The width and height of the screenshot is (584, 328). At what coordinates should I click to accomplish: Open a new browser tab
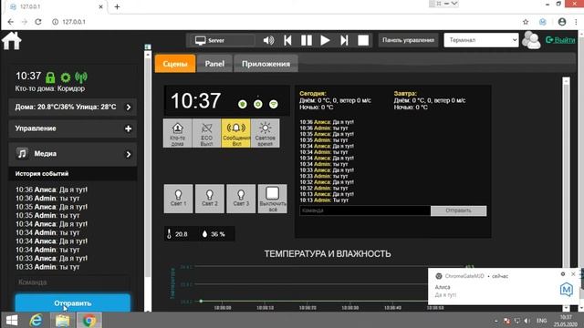(117, 6)
